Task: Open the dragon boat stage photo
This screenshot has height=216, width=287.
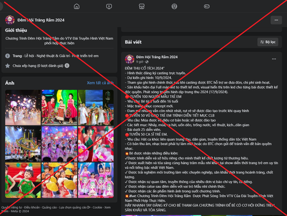Action: 23,144
